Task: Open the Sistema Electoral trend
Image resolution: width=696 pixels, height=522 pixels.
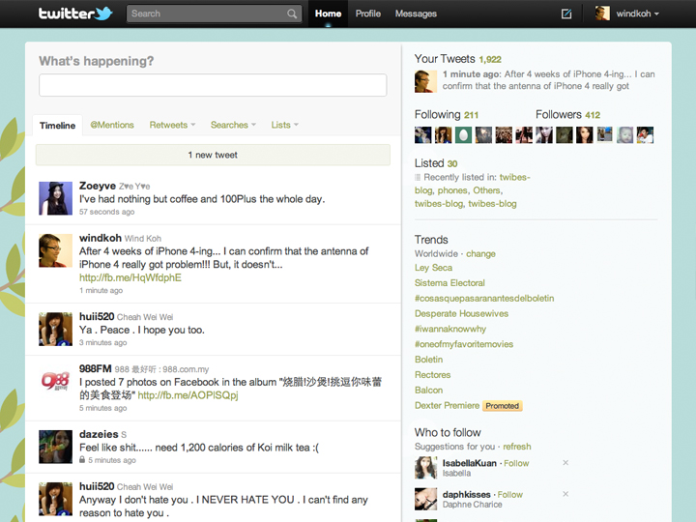Action: click(x=449, y=282)
